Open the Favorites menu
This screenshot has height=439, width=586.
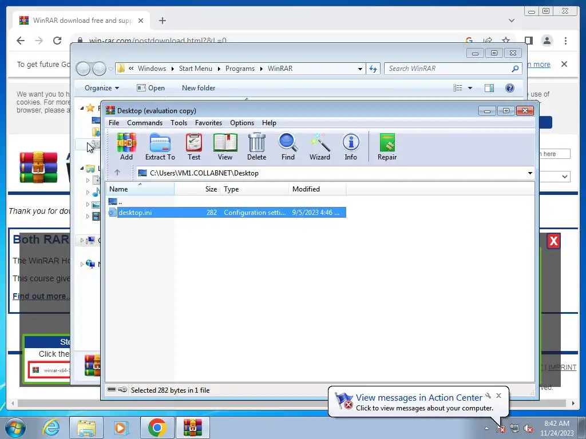tap(208, 123)
